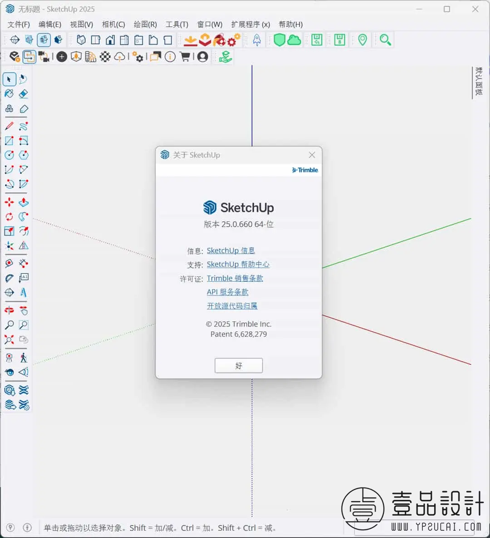Viewport: 490px width, 538px height.
Task: Open the 帮助(H) menu
Action: (290, 25)
